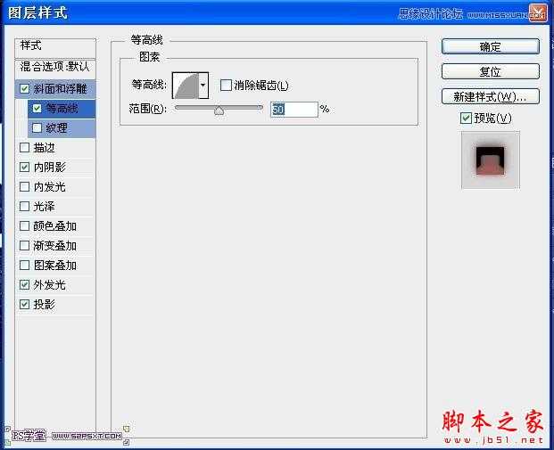
Task: Toggle the 斜面和浮雕 checkbox
Action: click(24, 88)
